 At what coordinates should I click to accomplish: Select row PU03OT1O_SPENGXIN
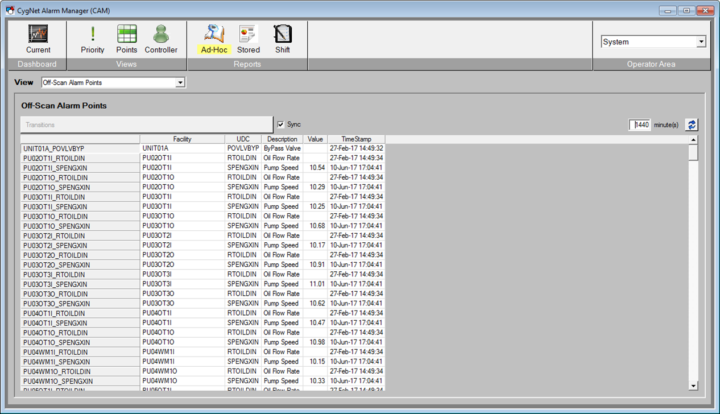(x=80, y=226)
